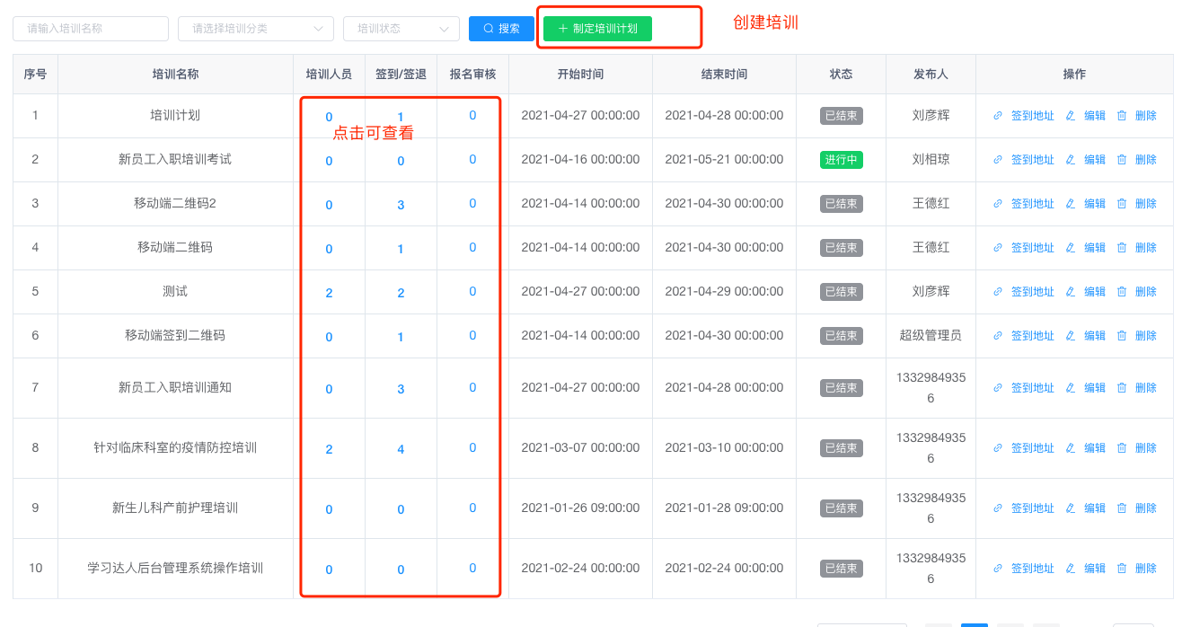Viewport: 1182px width, 627px height.
Task: Click the link icon for 新员工入职培训通知 row
Action: [998, 388]
